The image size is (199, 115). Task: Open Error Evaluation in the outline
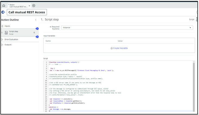click(11, 39)
